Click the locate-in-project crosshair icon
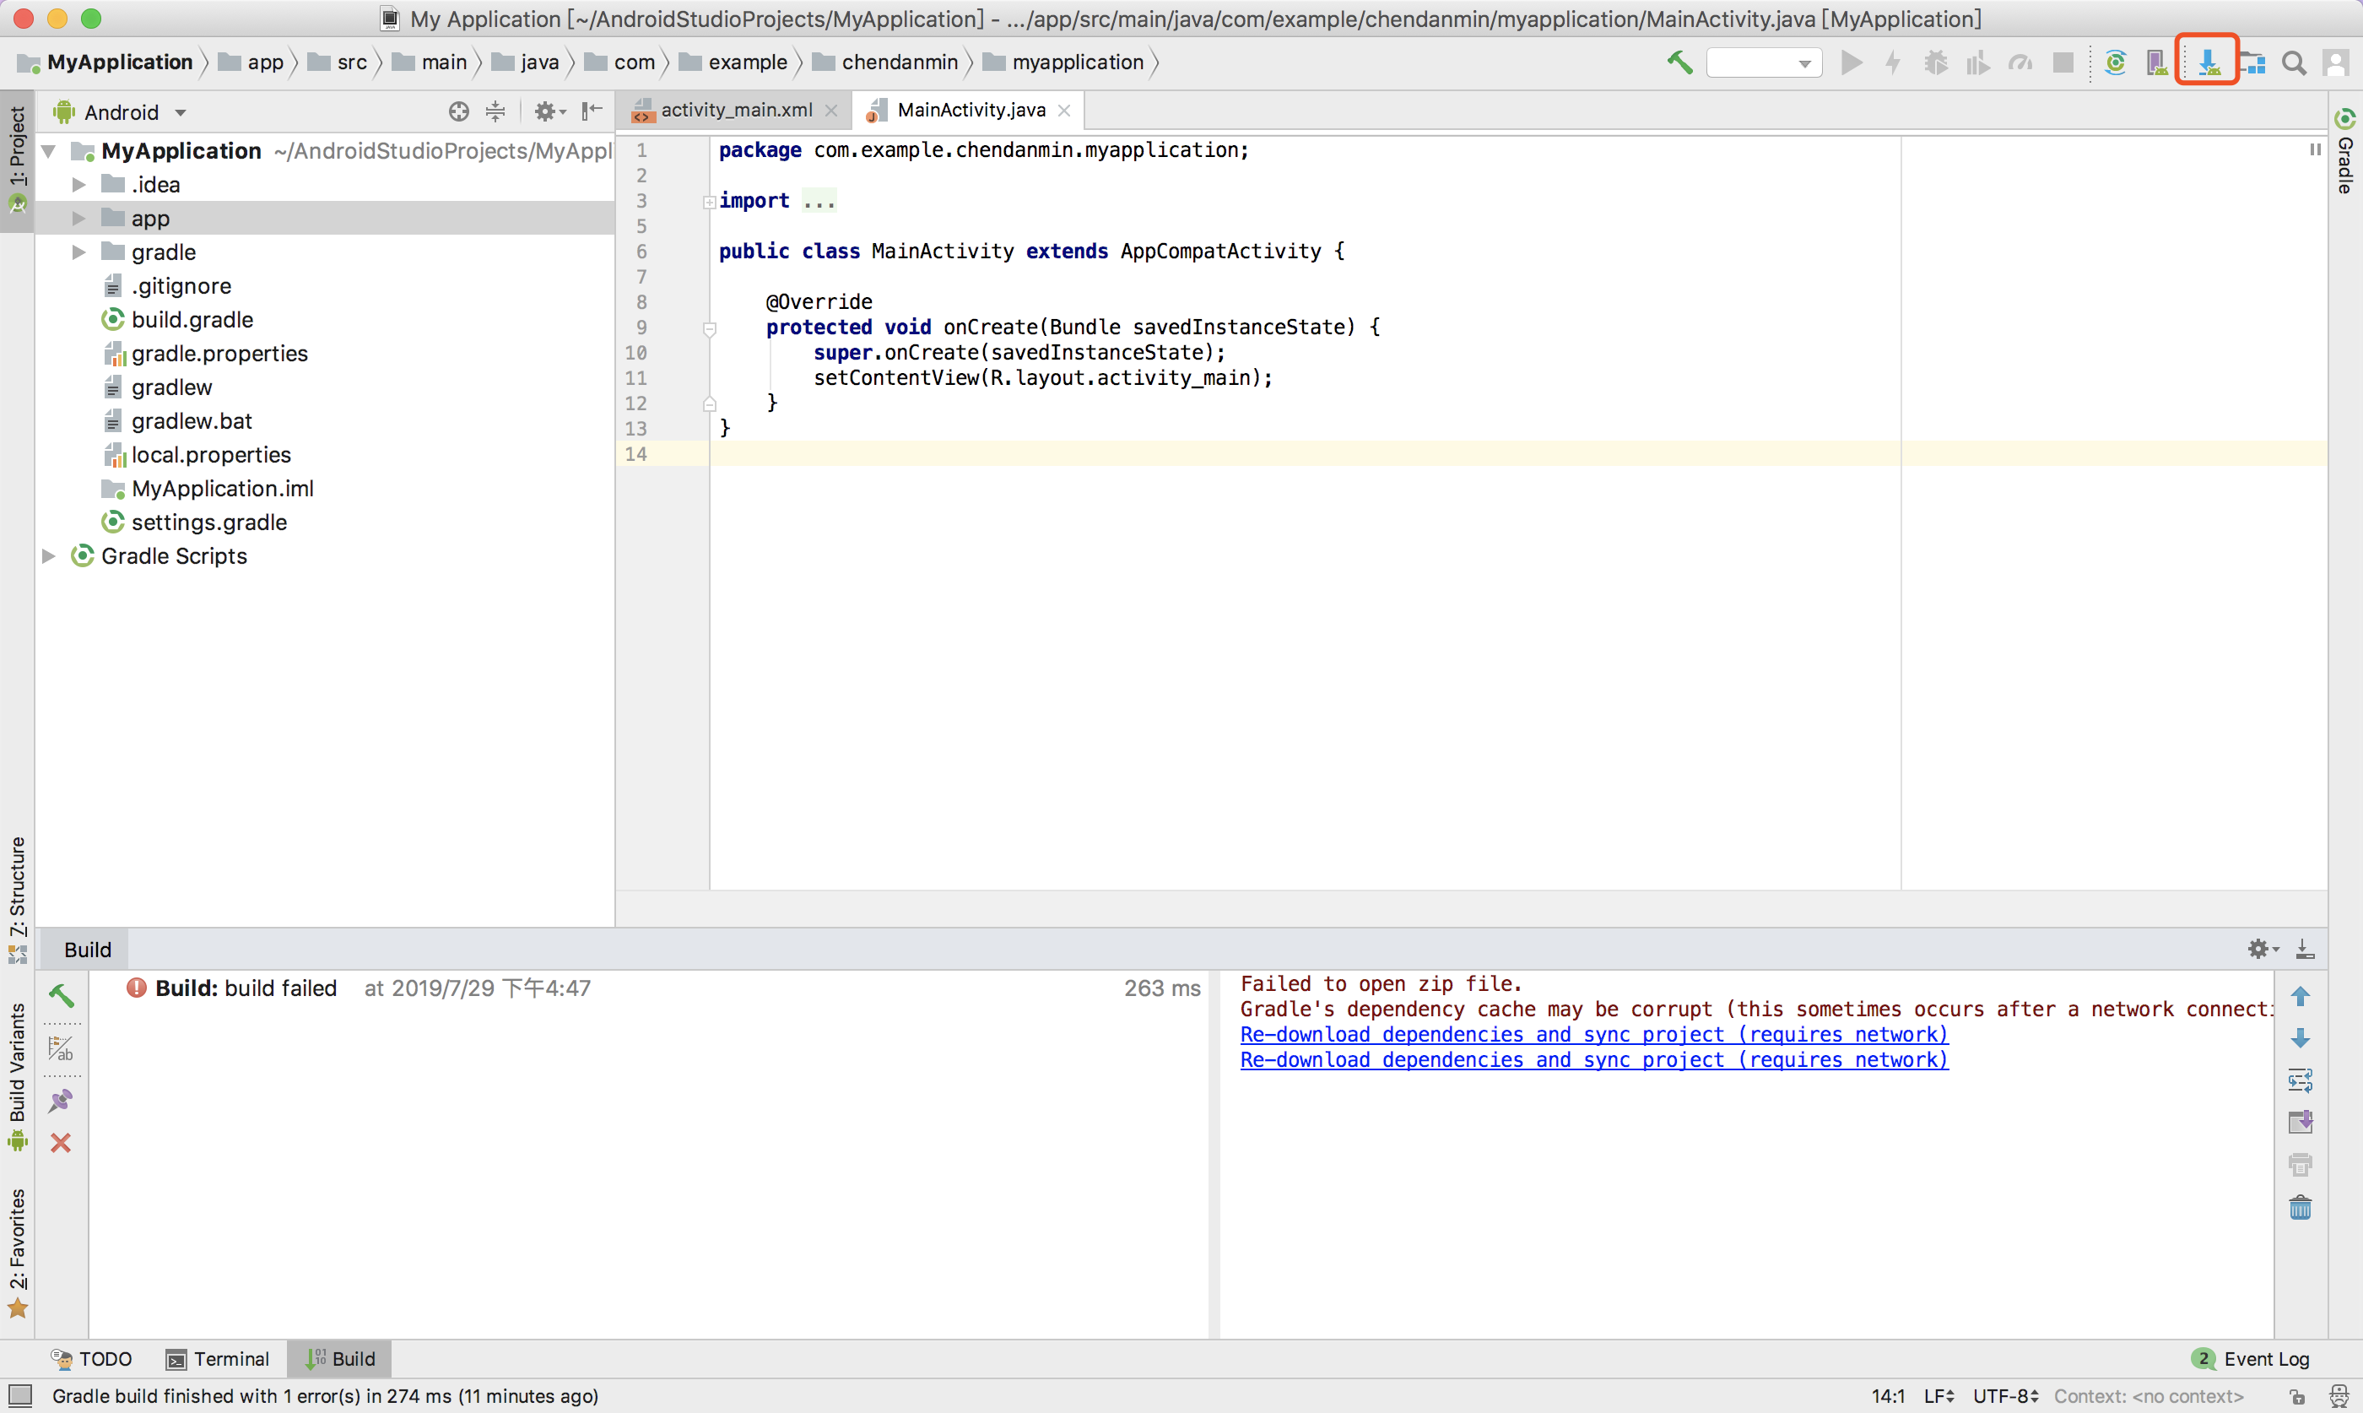This screenshot has height=1413, width=2363. point(459,111)
